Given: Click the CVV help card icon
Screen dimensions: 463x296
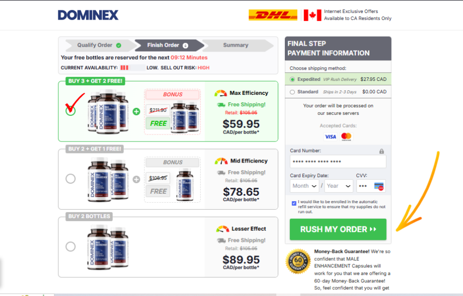Looking at the screenshot, I should [x=379, y=186].
